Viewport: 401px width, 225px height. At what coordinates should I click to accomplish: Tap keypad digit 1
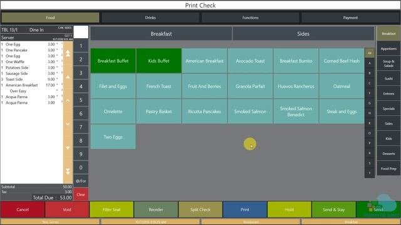click(x=81, y=46)
